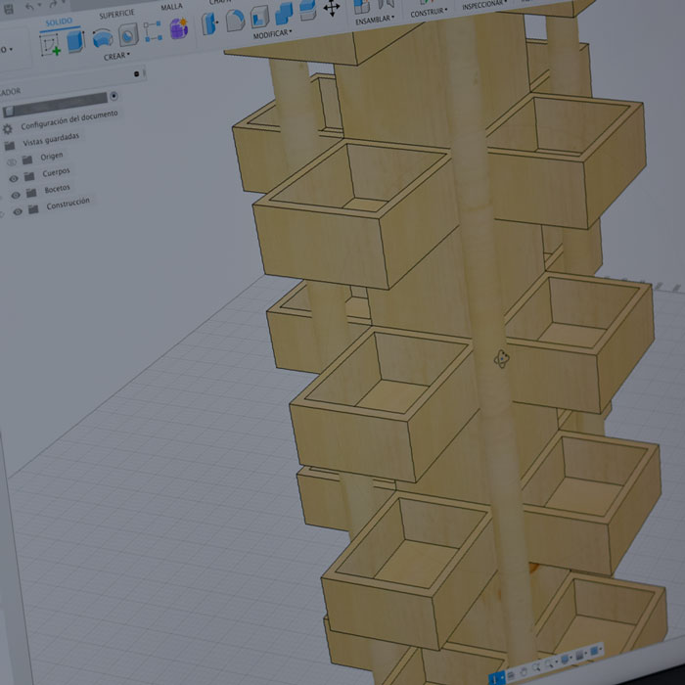This screenshot has width=685, height=685.
Task: Switch to the MALLA tab
Action: tap(171, 7)
